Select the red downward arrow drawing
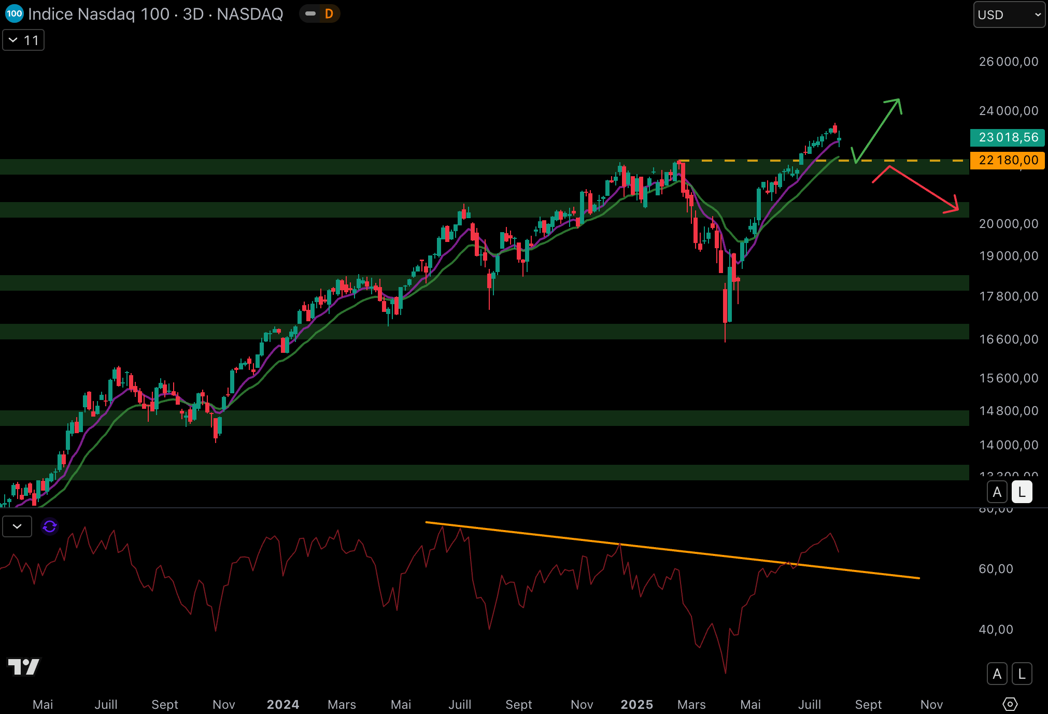 (x=923, y=188)
